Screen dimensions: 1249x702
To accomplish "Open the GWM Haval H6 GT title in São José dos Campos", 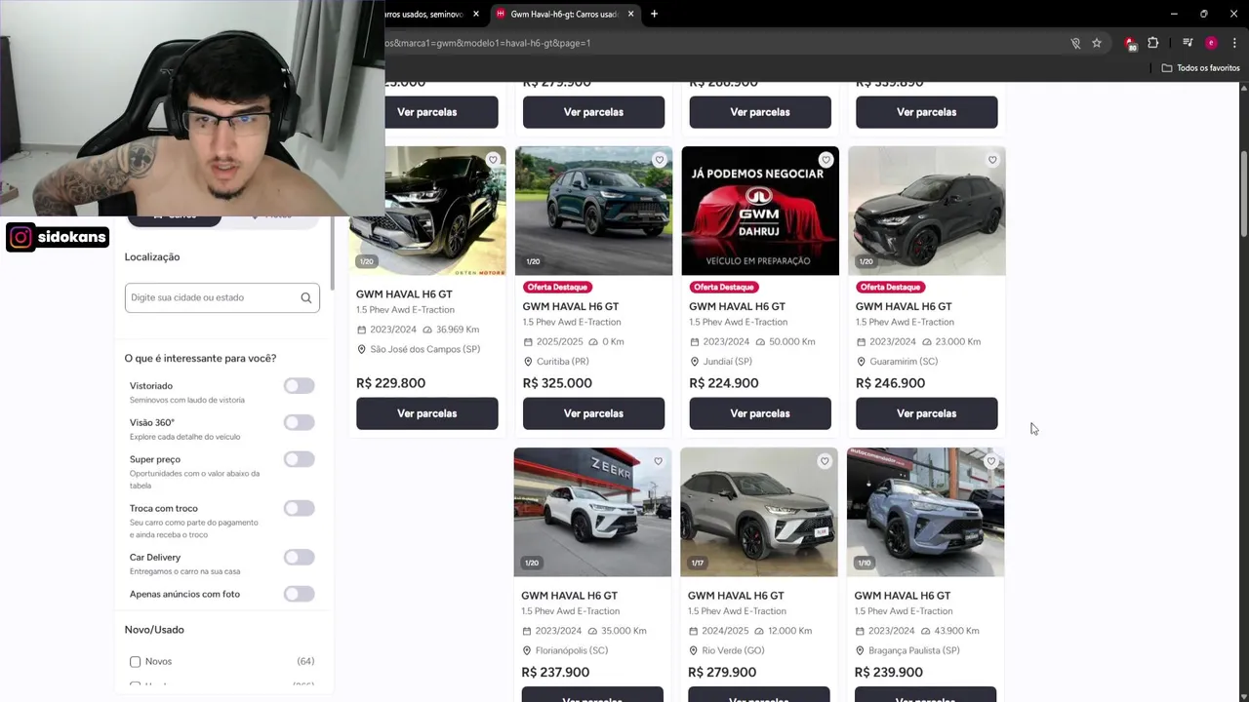I will tap(404, 293).
